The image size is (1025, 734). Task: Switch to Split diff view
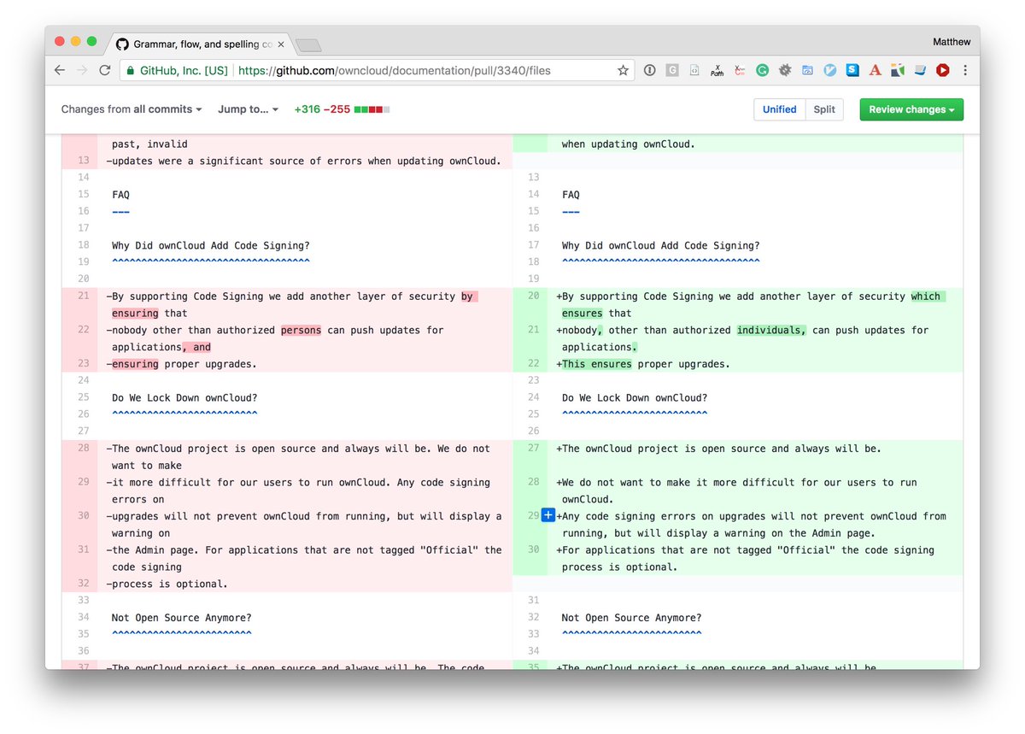(824, 109)
